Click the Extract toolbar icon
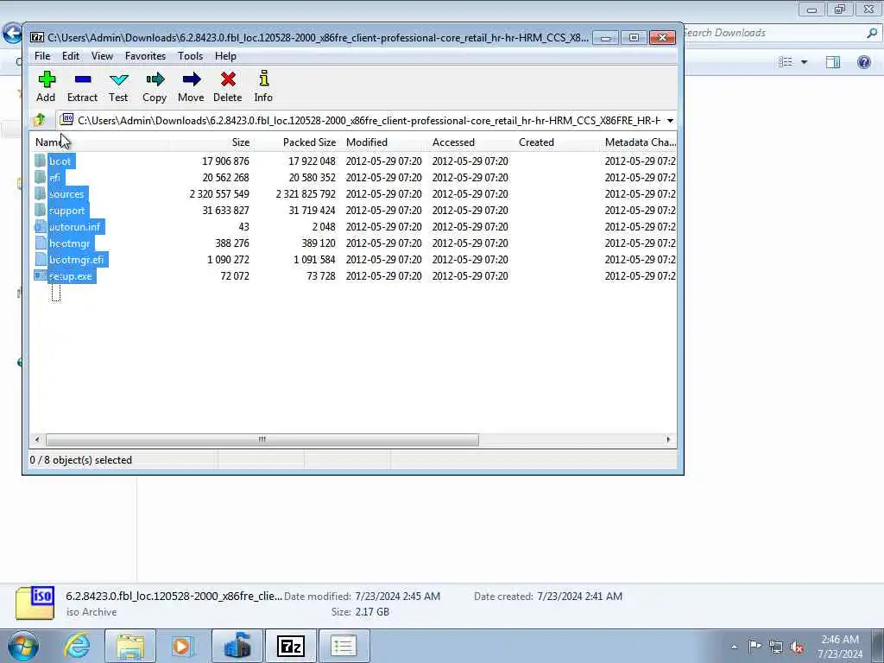The image size is (884, 663). pos(82,79)
